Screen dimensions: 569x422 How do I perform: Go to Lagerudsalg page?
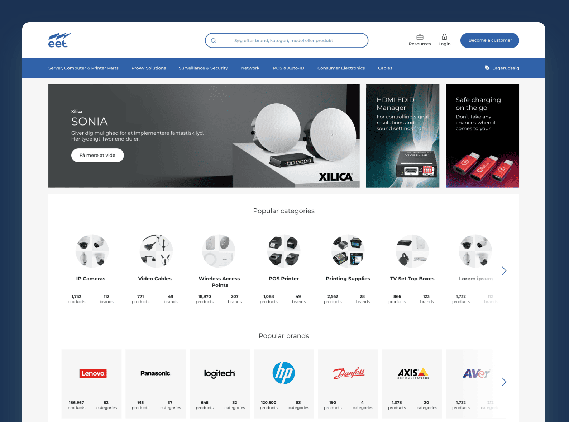coord(506,68)
